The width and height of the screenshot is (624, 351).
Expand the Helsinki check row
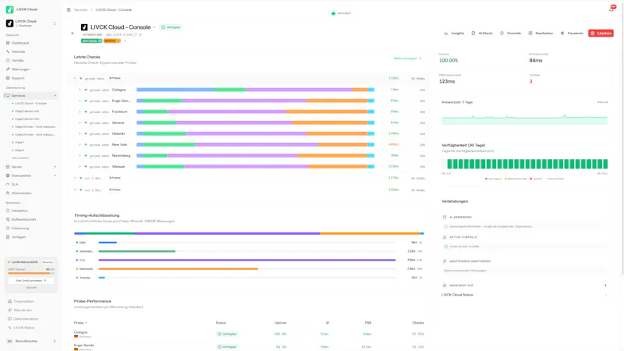[x=80, y=133]
